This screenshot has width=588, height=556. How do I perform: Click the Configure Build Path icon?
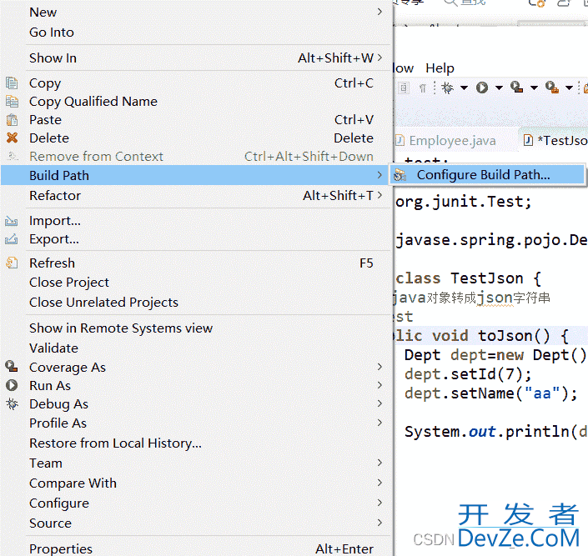click(400, 175)
